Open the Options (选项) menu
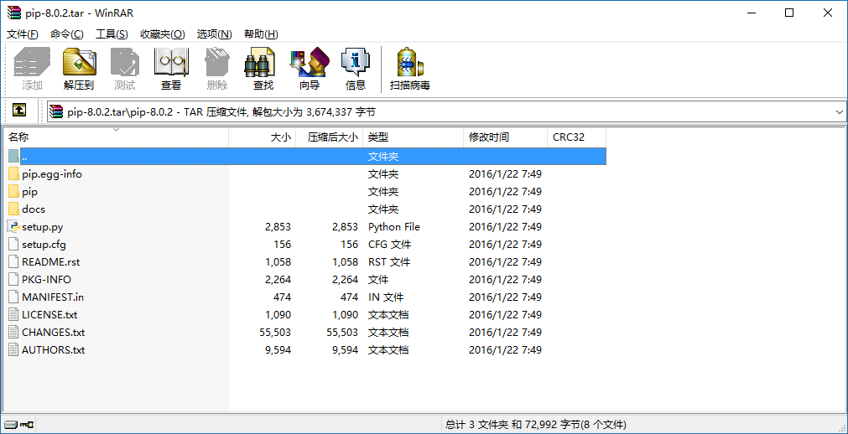The height and width of the screenshot is (434, 848). click(214, 34)
